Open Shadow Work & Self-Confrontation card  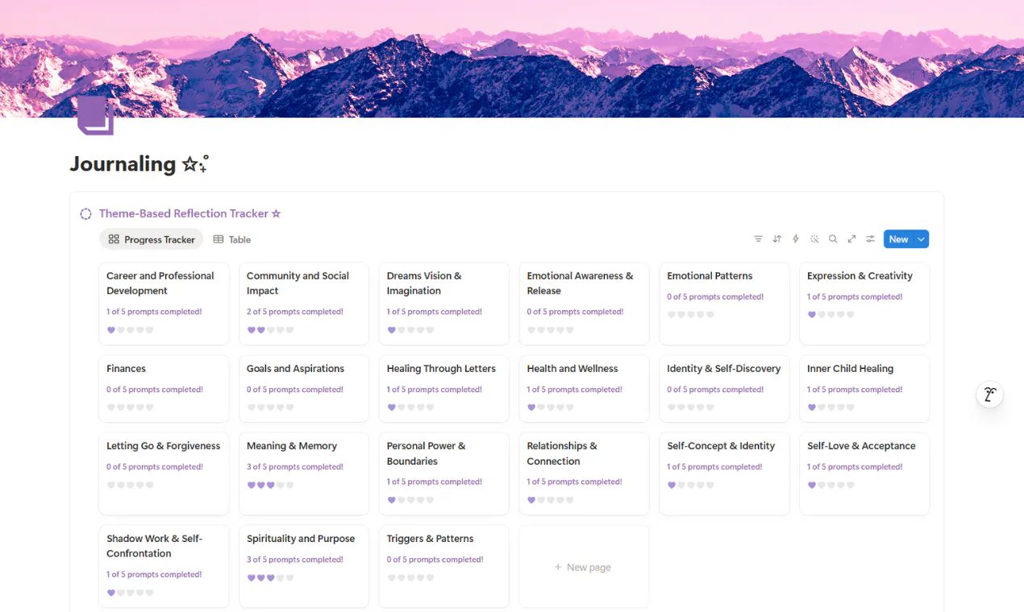click(164, 567)
